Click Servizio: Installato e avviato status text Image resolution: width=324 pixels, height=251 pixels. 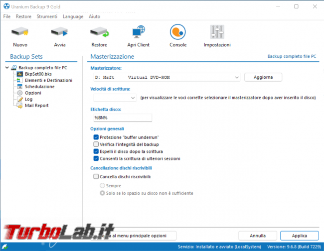219,247
